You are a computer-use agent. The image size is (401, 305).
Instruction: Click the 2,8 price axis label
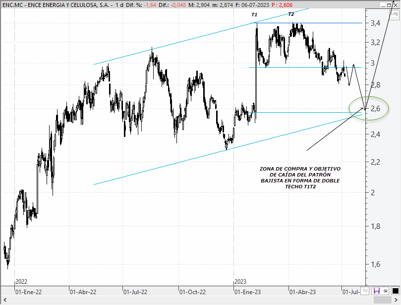pyautogui.click(x=375, y=85)
